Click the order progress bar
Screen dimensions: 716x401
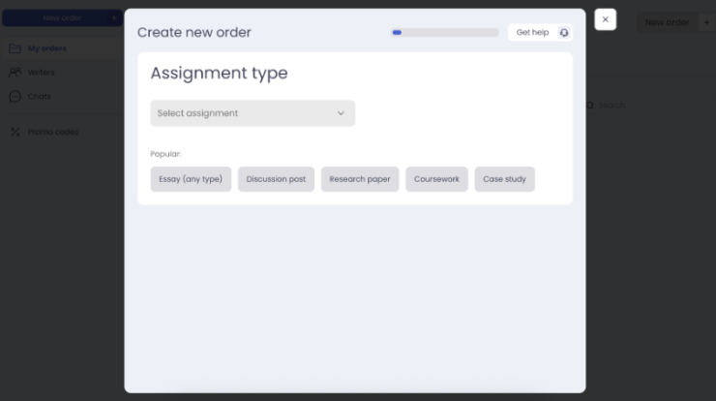[x=445, y=33]
